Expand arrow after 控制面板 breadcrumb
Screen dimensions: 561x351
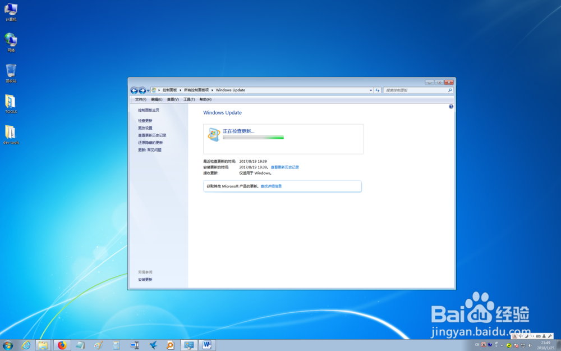click(180, 90)
